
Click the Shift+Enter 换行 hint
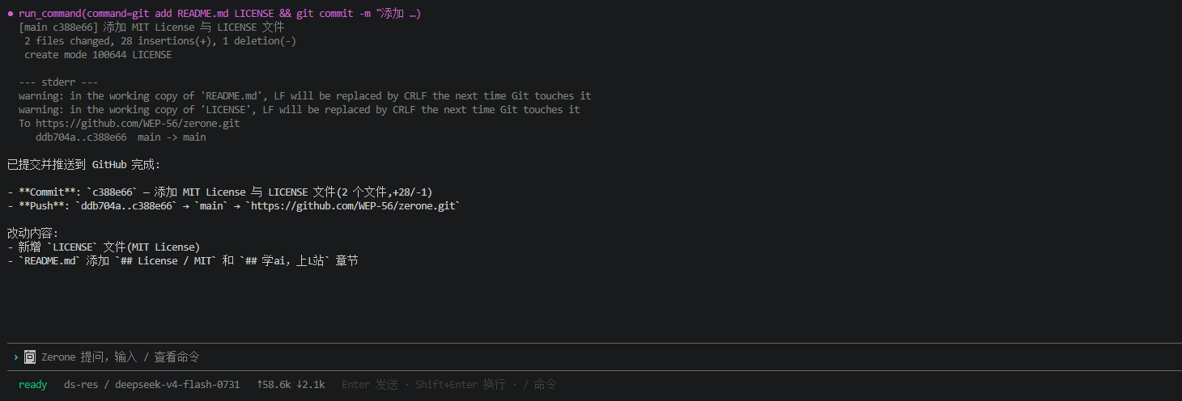click(460, 385)
